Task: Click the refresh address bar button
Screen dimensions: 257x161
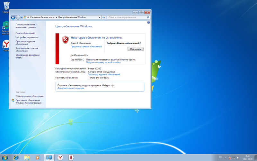Action: pos(103,17)
